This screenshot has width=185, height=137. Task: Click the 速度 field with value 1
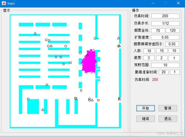pos(174,58)
